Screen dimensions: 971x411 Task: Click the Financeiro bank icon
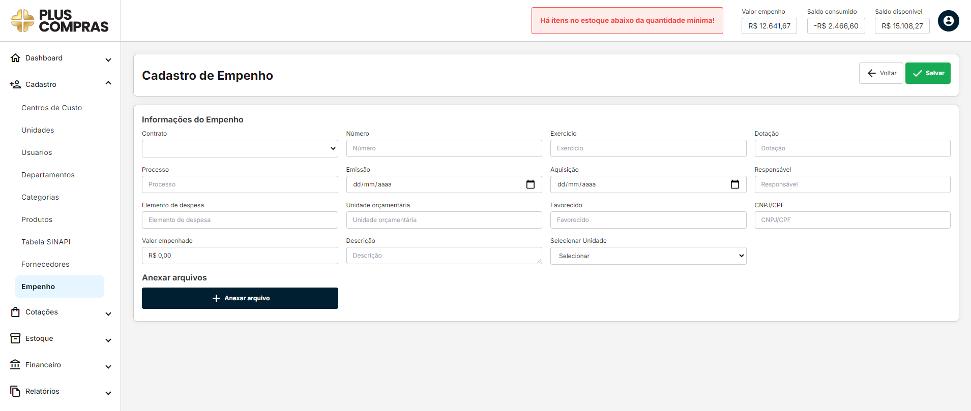coord(15,365)
